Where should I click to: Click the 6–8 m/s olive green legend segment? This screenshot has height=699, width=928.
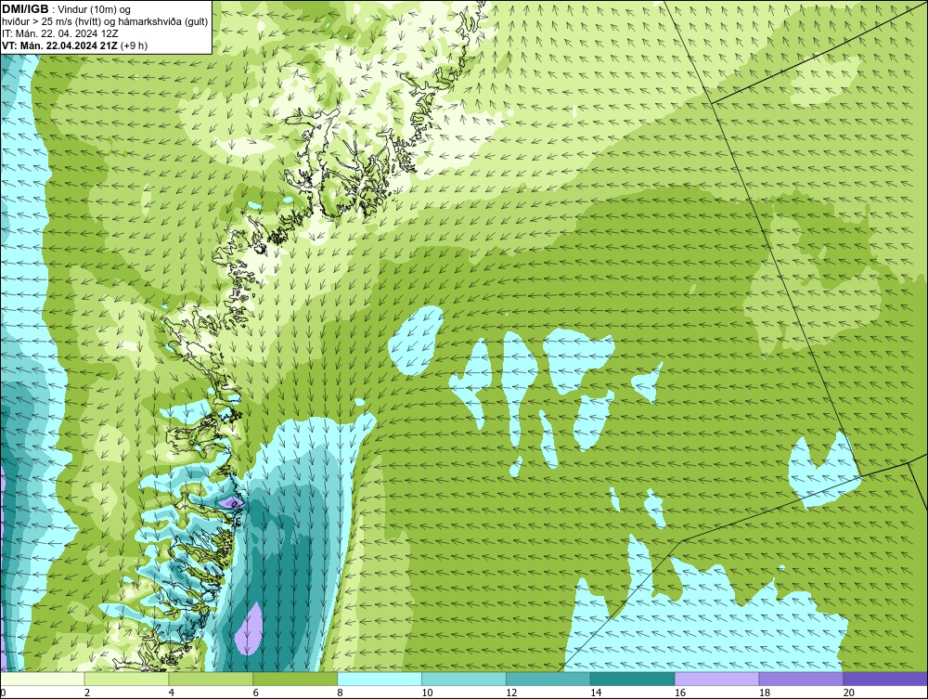click(295, 679)
